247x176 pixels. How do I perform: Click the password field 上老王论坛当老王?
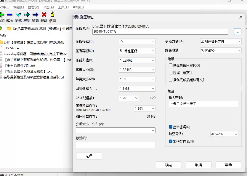[x=203, y=104]
